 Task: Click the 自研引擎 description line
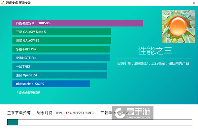pyautogui.click(x=153, y=63)
